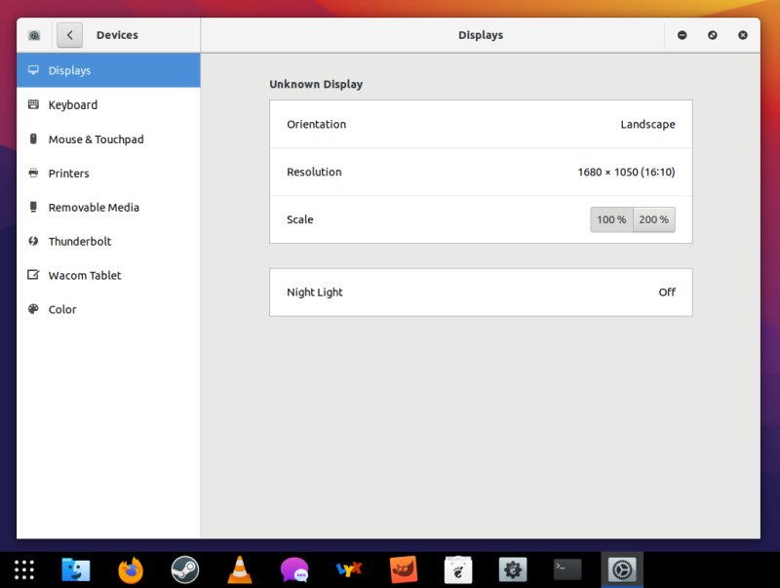Screen dimensions: 780x588
Task: Open Thunderbolt settings
Action: coord(82,241)
